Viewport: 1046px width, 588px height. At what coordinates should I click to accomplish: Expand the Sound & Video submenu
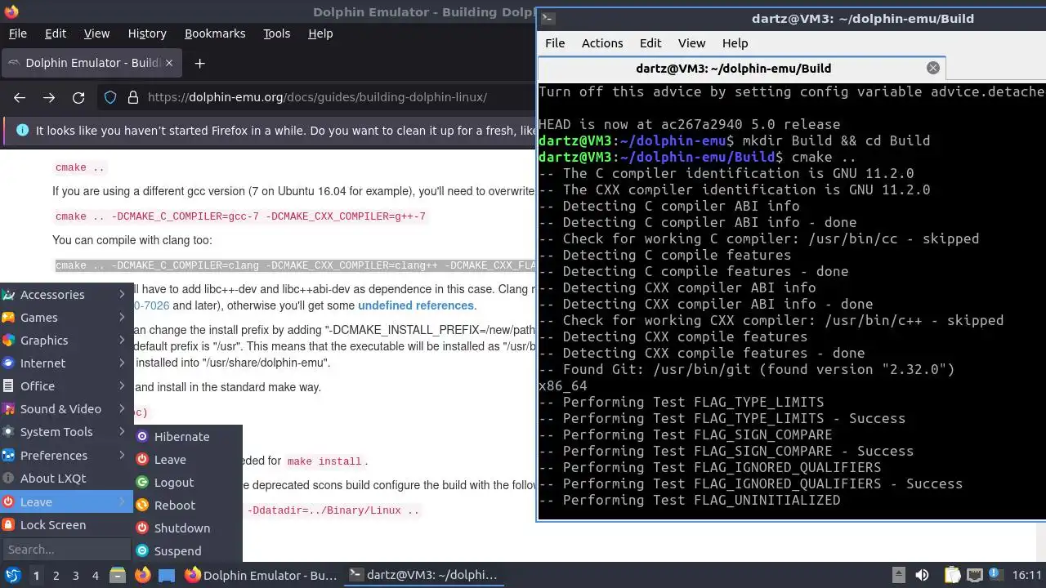pyautogui.click(x=66, y=409)
